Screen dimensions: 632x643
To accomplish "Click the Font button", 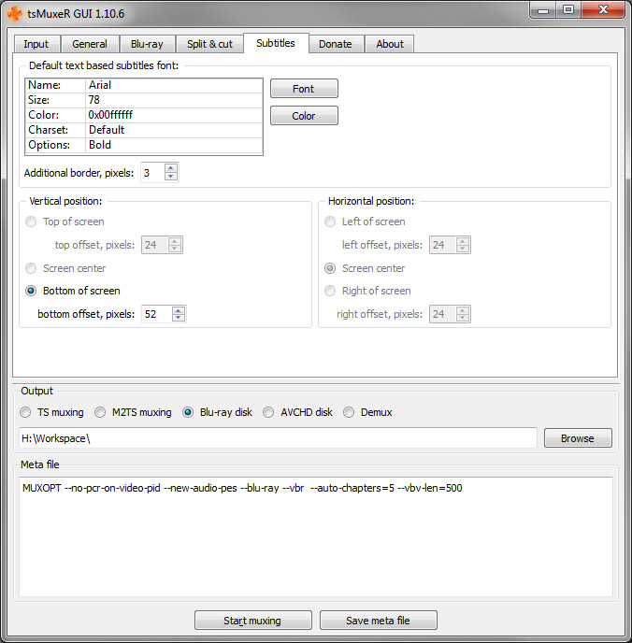I will [x=304, y=89].
